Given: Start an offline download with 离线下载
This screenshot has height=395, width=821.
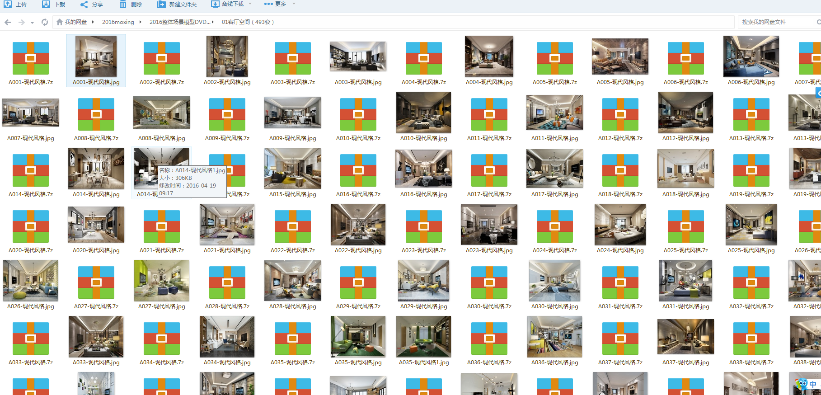Looking at the screenshot, I should (228, 4).
